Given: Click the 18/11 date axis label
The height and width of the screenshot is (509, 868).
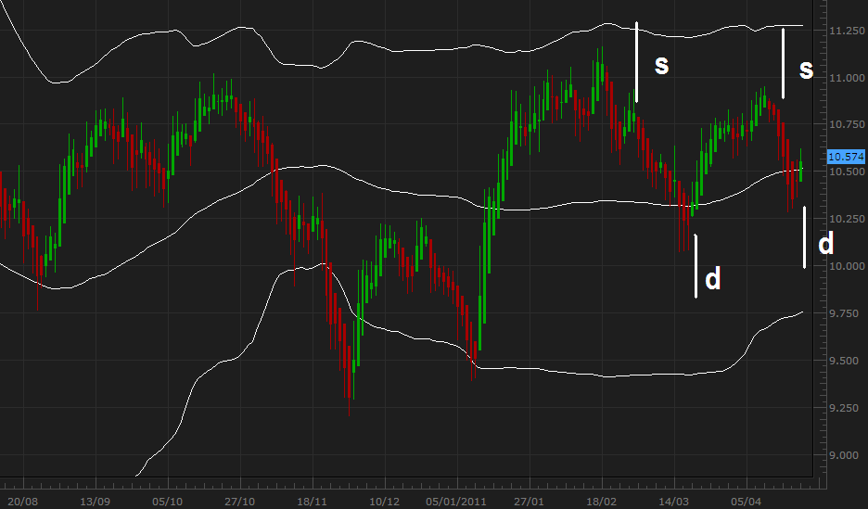Looking at the screenshot, I should [313, 502].
